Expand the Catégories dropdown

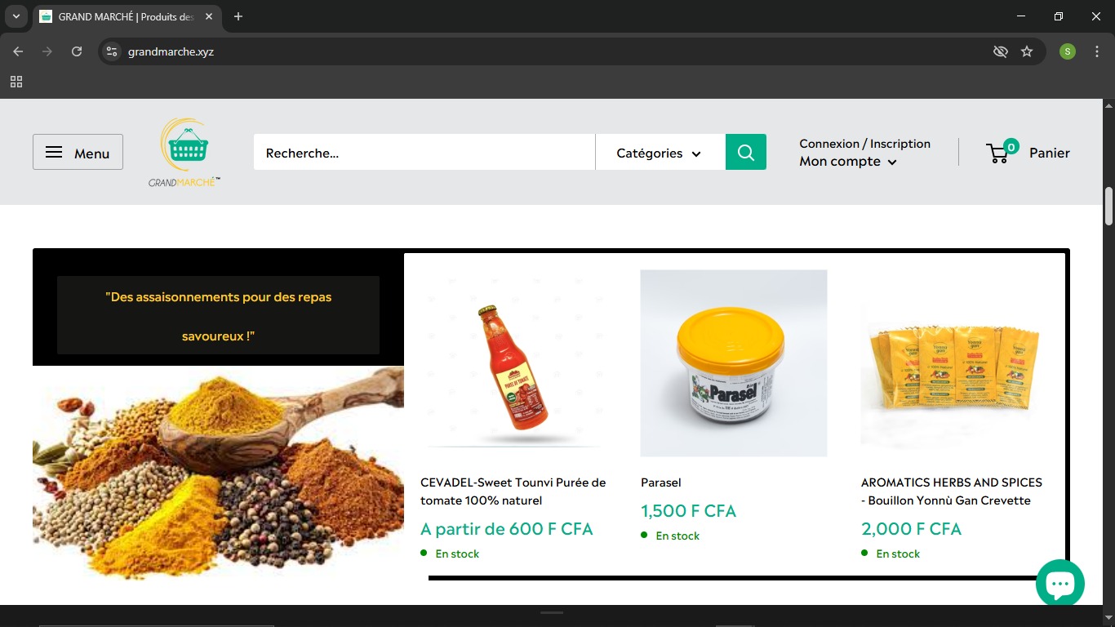(660, 152)
